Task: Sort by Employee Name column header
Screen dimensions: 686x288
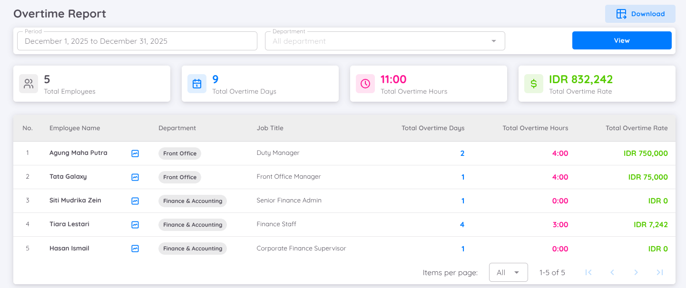Action: coord(75,128)
